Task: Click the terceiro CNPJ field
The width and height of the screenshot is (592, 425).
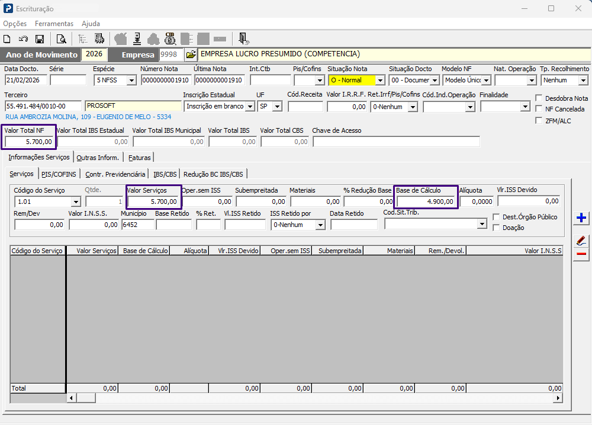Action: 43,106
